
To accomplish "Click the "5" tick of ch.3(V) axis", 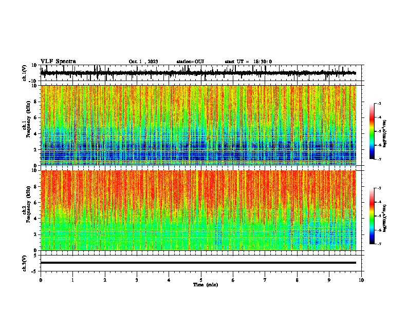I will (36, 256).
